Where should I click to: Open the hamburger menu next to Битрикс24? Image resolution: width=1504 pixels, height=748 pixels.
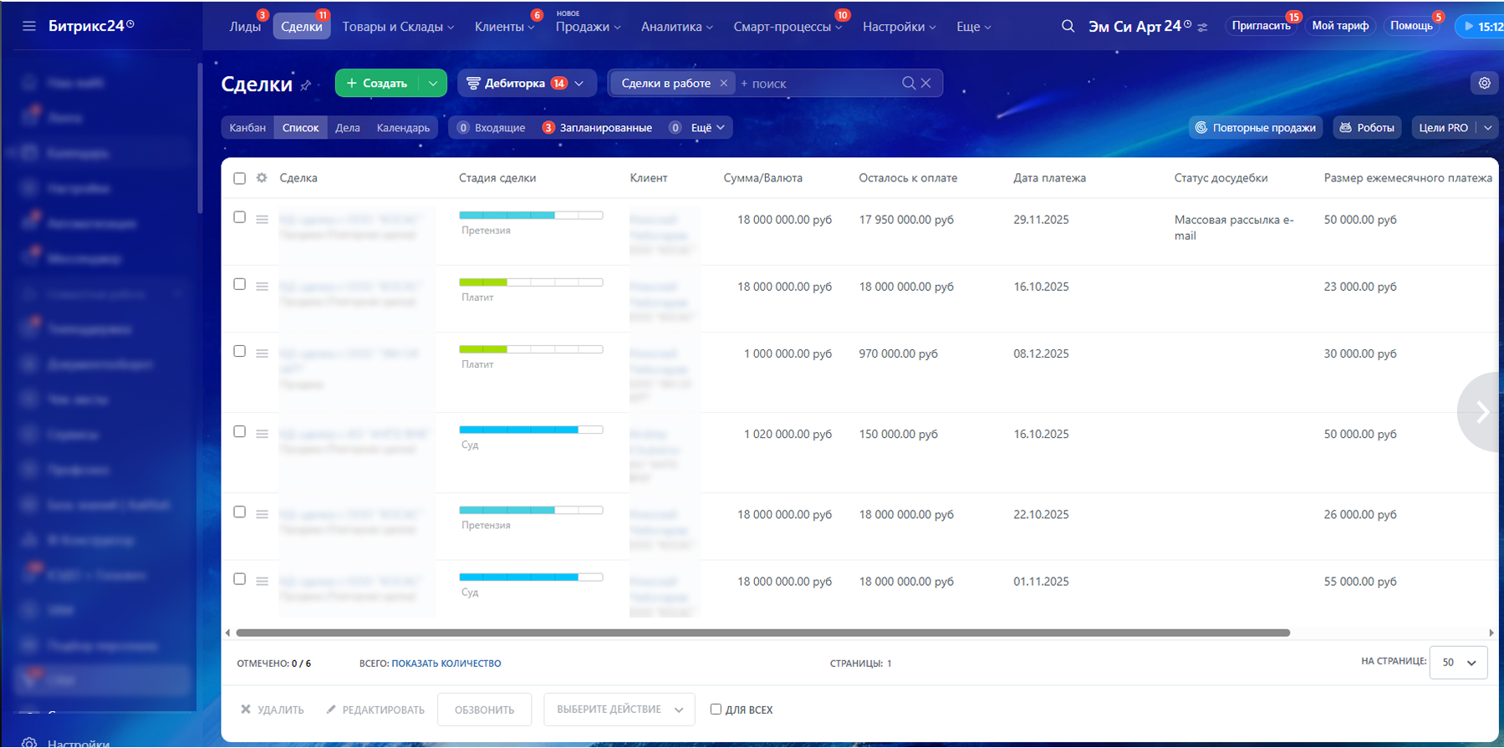point(29,26)
